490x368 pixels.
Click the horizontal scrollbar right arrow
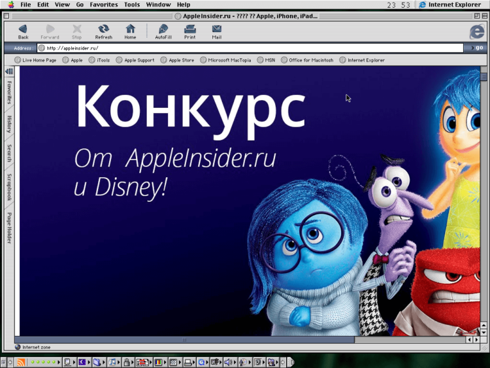476,339
